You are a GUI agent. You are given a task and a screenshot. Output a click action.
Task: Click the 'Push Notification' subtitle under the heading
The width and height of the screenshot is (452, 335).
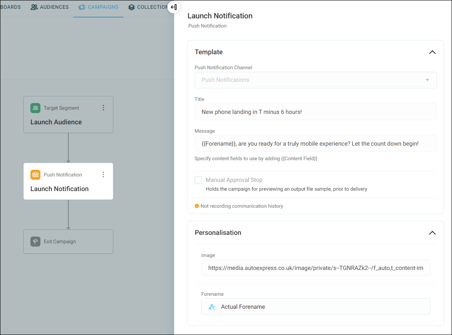click(x=207, y=26)
